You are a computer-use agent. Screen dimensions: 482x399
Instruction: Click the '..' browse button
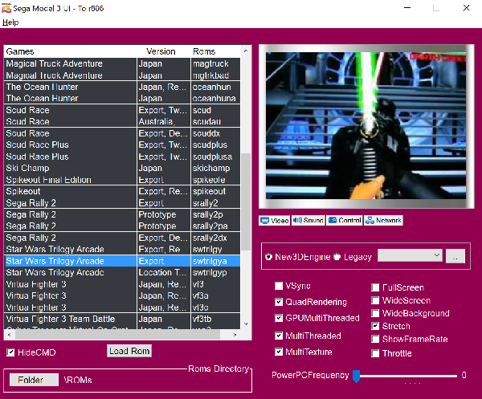(x=455, y=256)
